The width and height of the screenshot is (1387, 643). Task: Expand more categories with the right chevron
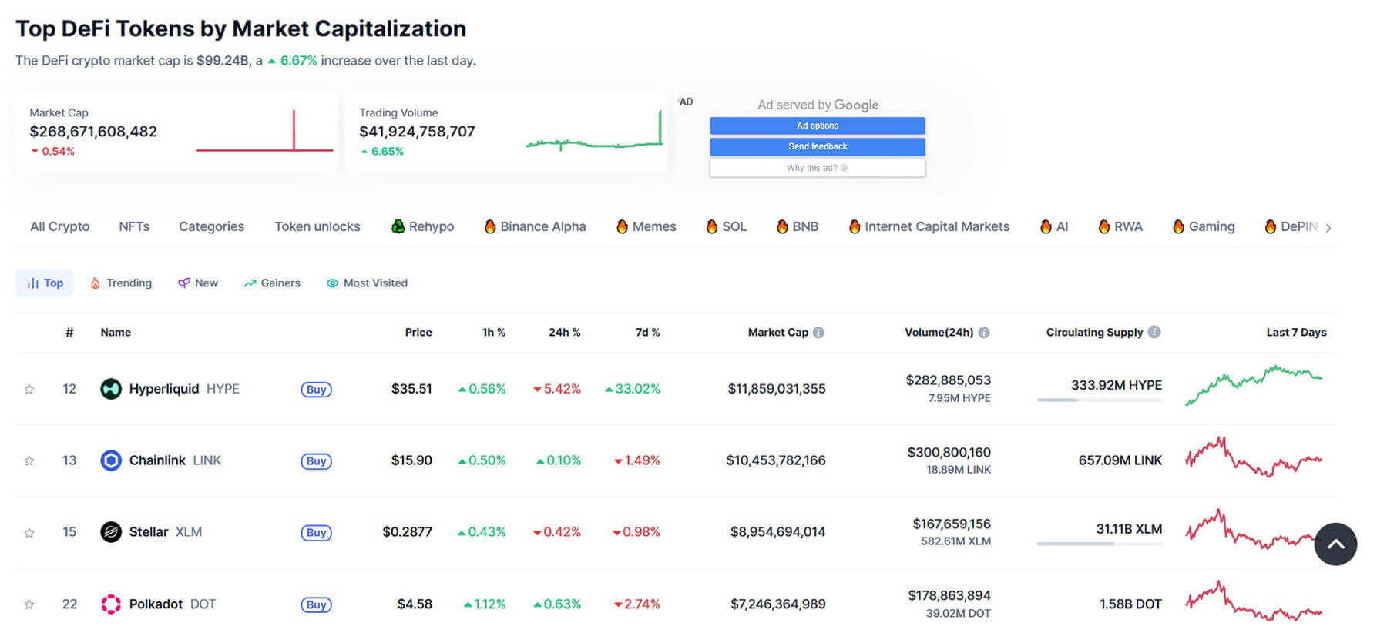[1328, 228]
